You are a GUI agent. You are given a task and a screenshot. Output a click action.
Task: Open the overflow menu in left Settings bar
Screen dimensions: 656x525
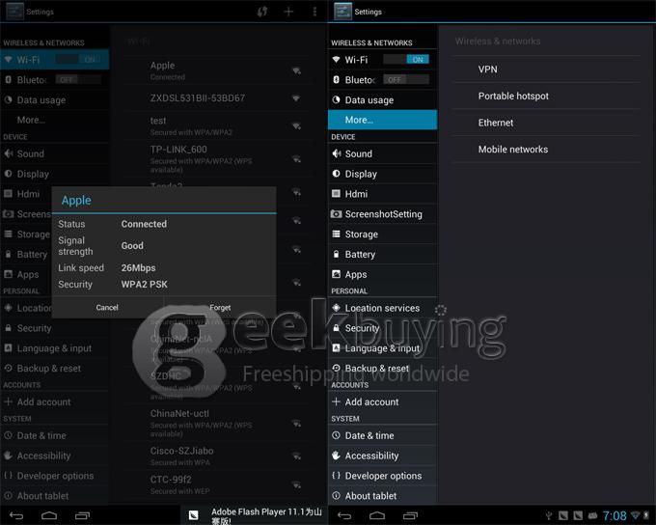314,12
